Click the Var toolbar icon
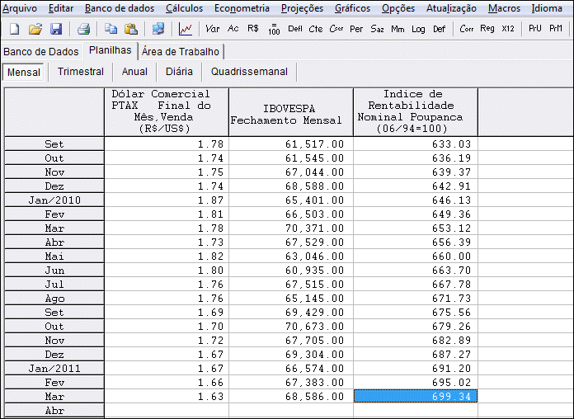 coord(212,29)
